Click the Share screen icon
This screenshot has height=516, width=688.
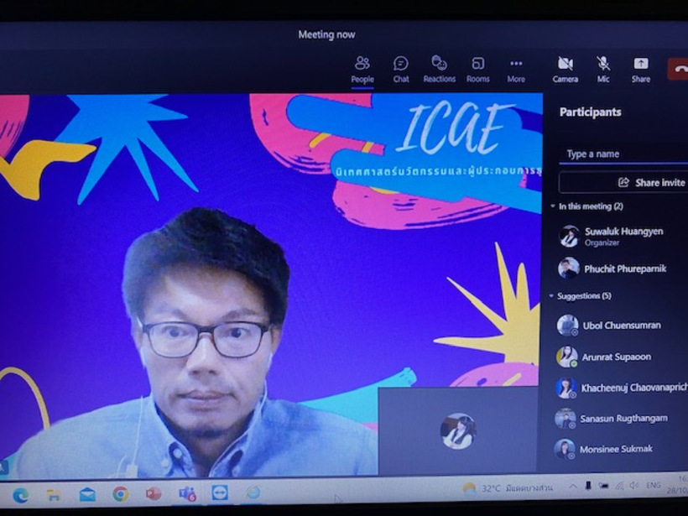point(641,69)
